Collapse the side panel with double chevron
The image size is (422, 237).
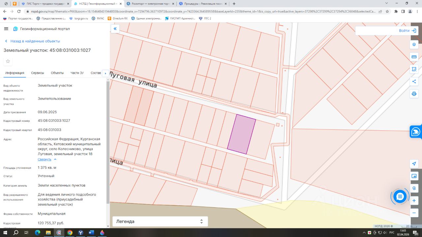pyautogui.click(x=115, y=29)
